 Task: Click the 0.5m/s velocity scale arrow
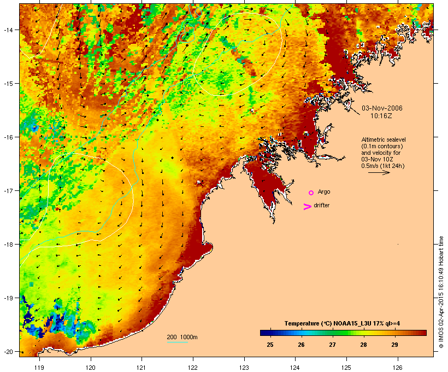click(x=379, y=172)
